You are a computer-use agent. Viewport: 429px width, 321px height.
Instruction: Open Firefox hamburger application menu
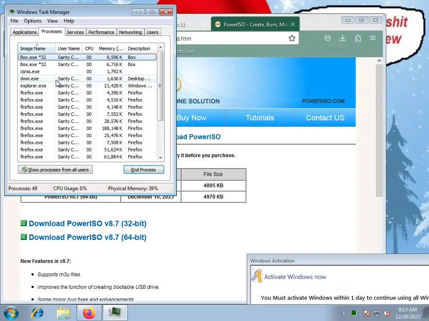click(372, 38)
